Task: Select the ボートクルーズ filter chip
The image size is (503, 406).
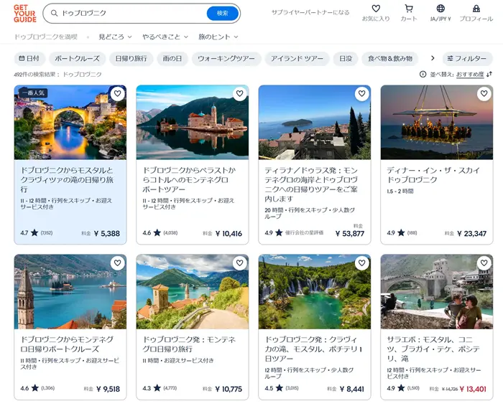Action: [78, 58]
